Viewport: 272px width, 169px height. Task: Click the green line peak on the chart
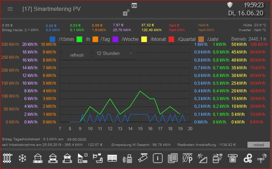pos(140,91)
